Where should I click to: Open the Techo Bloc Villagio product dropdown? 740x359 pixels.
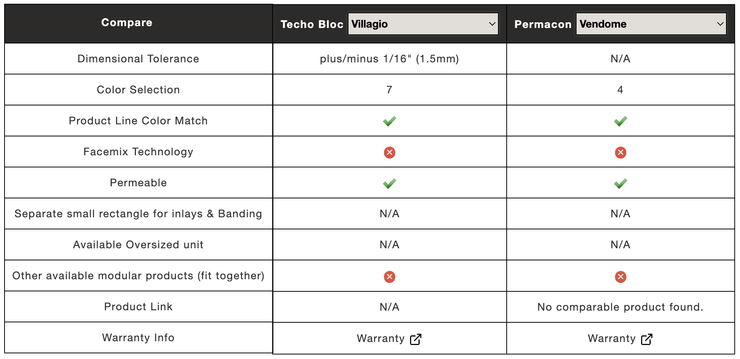pyautogui.click(x=423, y=24)
